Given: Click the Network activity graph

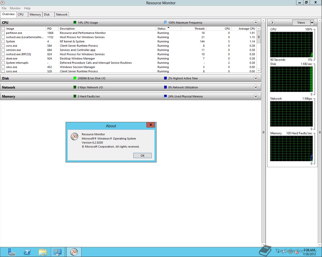Looking at the screenshot, I should 291,114.
